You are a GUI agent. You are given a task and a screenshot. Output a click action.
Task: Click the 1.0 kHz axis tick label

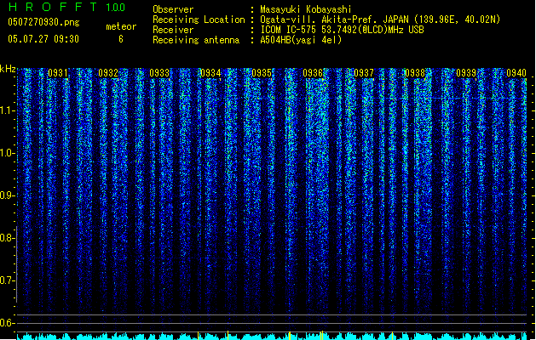[x=7, y=153]
